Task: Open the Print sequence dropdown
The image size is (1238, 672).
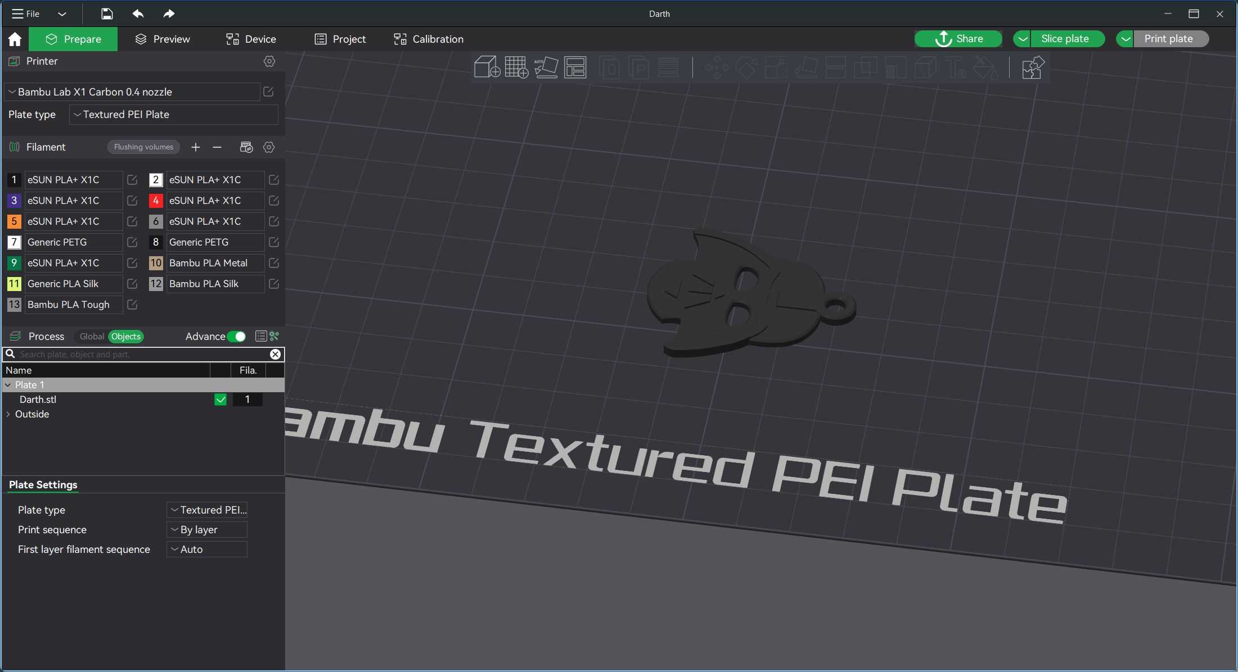Action: 207,530
